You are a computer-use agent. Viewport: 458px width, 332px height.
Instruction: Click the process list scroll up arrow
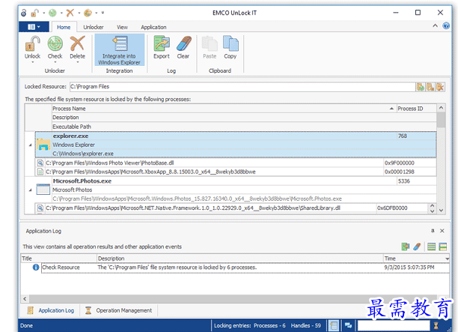coord(441,108)
